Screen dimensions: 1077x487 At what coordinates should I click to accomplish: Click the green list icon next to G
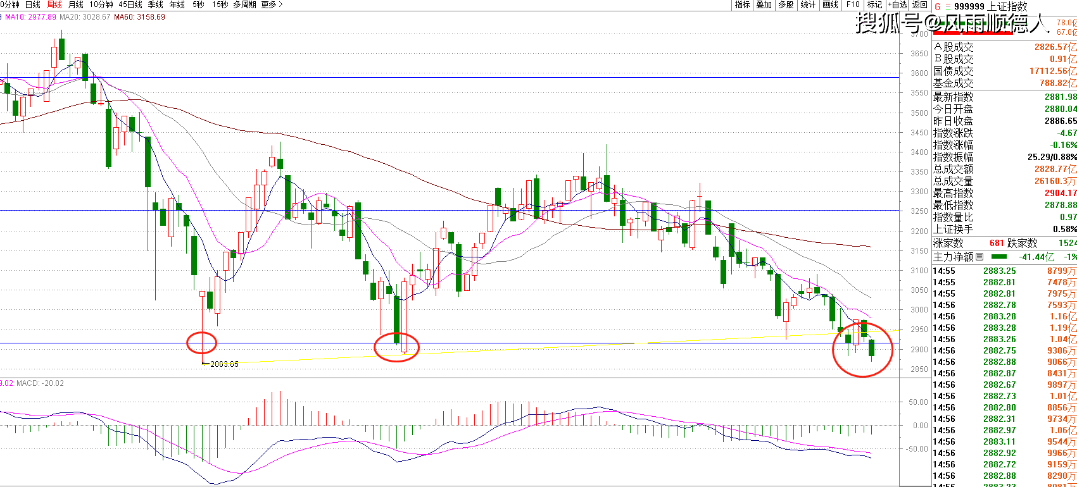[947, 6]
